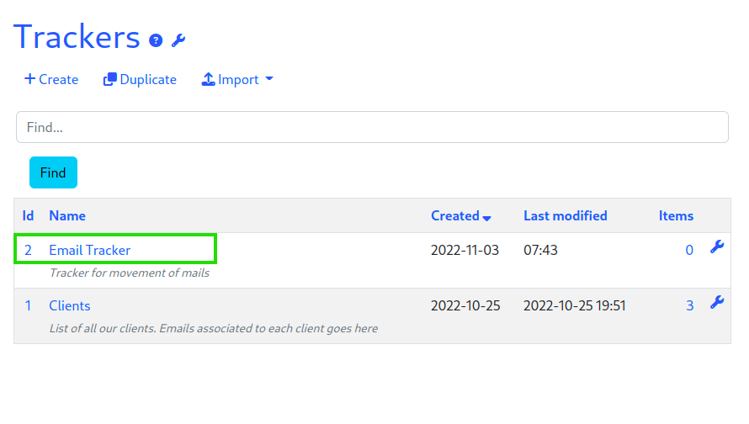Click the plus icon for Create
This screenshot has width=749, height=424.
pos(30,79)
